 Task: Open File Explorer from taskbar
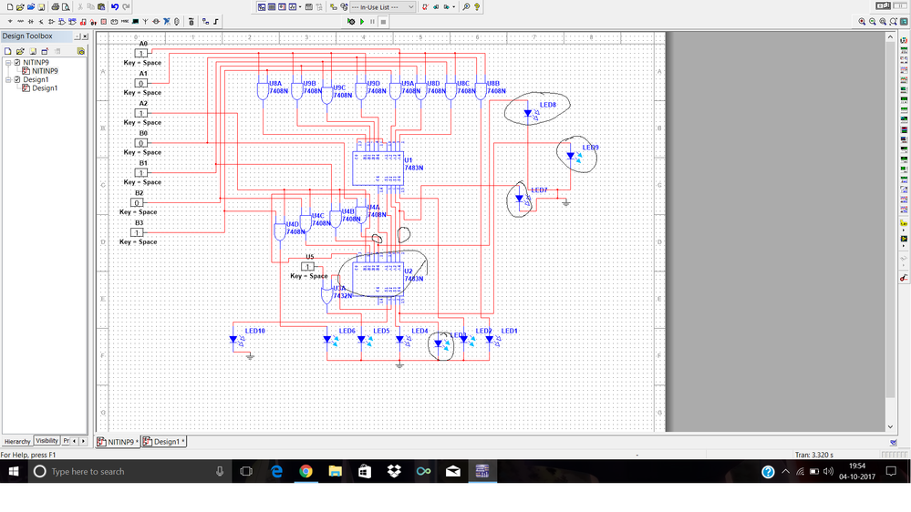336,471
